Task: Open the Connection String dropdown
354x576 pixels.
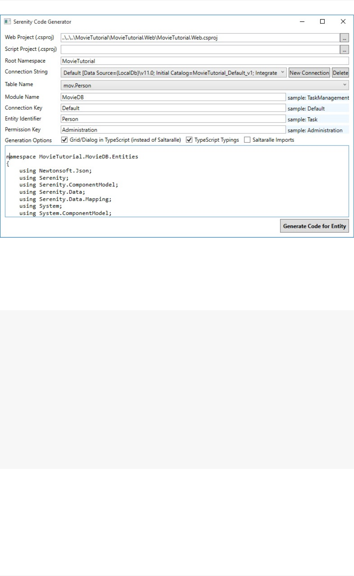Action: pyautogui.click(x=174, y=73)
